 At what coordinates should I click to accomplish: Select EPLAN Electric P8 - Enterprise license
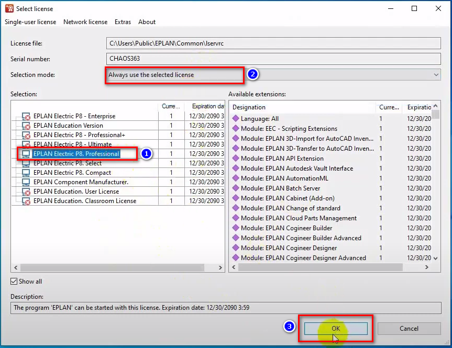(74, 116)
